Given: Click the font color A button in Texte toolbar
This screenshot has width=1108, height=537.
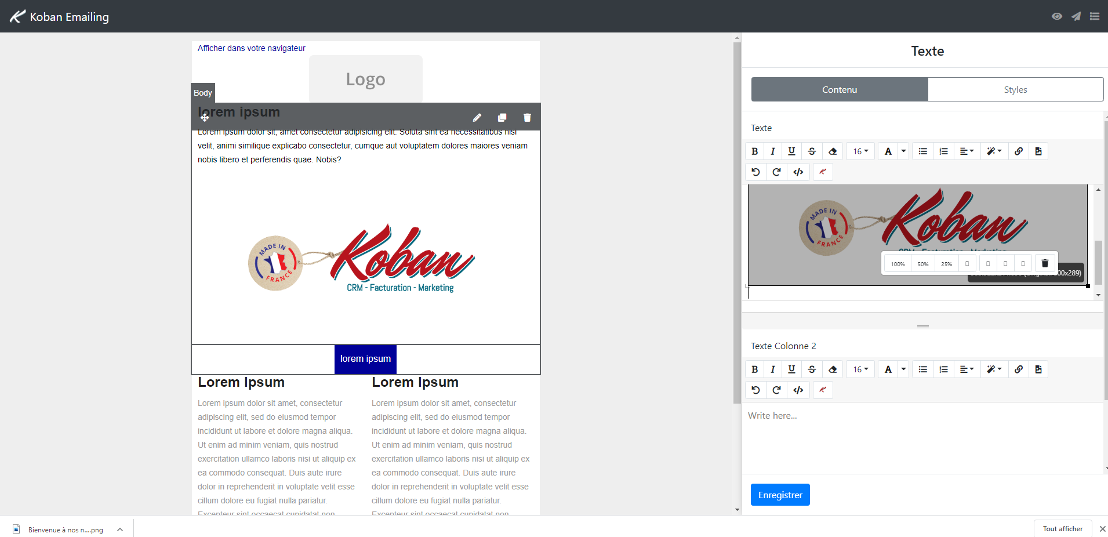Looking at the screenshot, I should tap(888, 151).
